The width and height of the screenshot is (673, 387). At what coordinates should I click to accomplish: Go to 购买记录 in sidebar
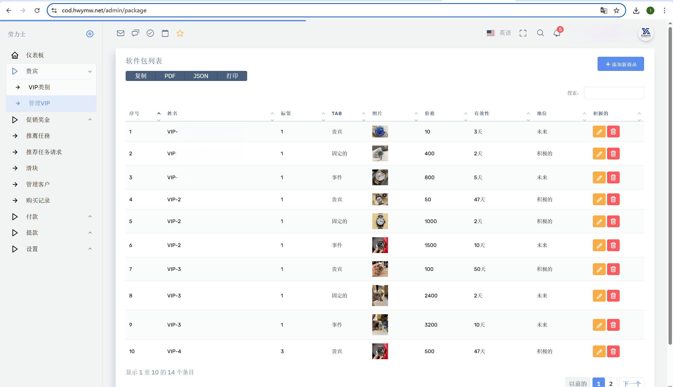coord(38,200)
